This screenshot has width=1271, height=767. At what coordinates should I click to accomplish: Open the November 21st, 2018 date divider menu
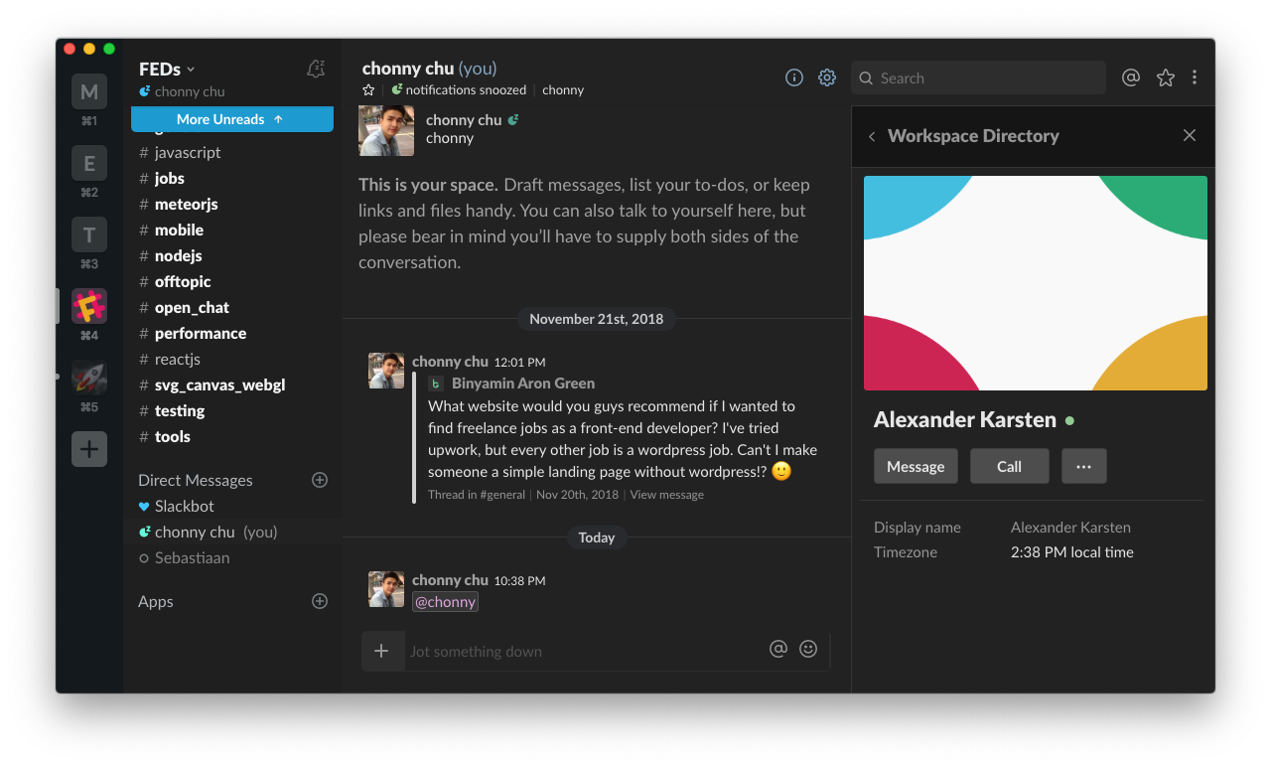[596, 319]
